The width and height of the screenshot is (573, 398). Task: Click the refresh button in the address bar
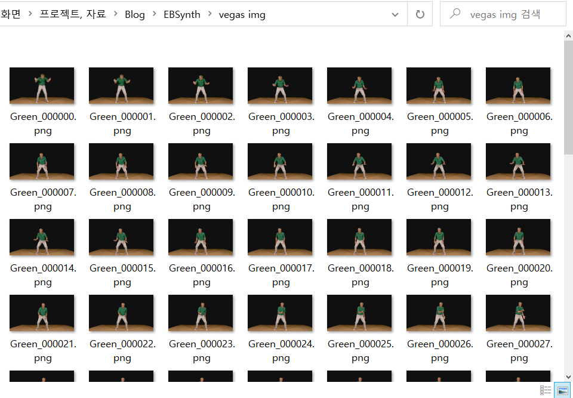point(420,14)
